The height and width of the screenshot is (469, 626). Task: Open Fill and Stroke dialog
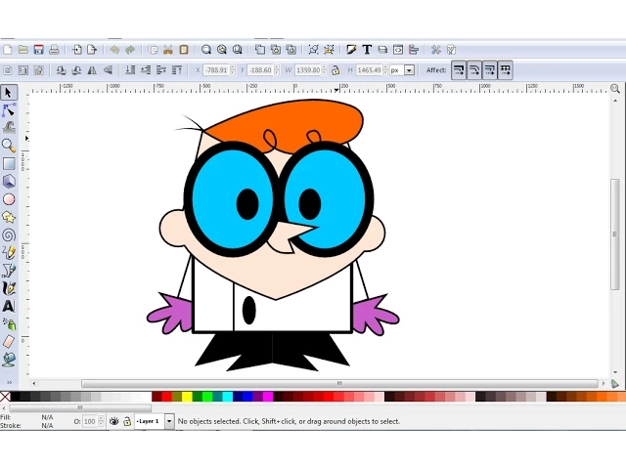coord(351,50)
